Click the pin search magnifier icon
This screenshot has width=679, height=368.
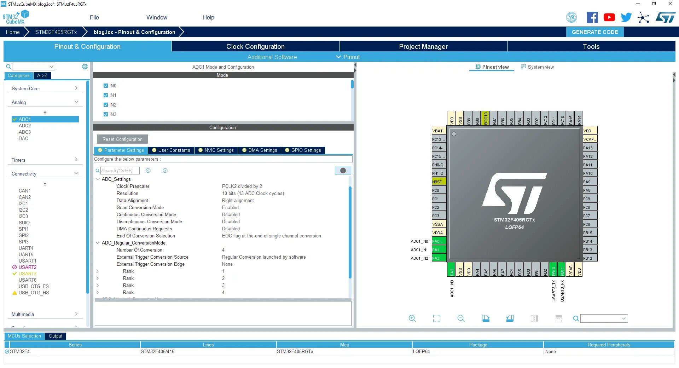(x=576, y=318)
